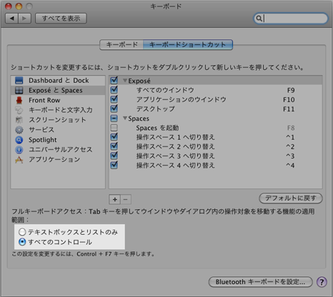
Task: Toggle the 操作スペース 3 へ切り替え checkbox
Action: tap(114, 156)
